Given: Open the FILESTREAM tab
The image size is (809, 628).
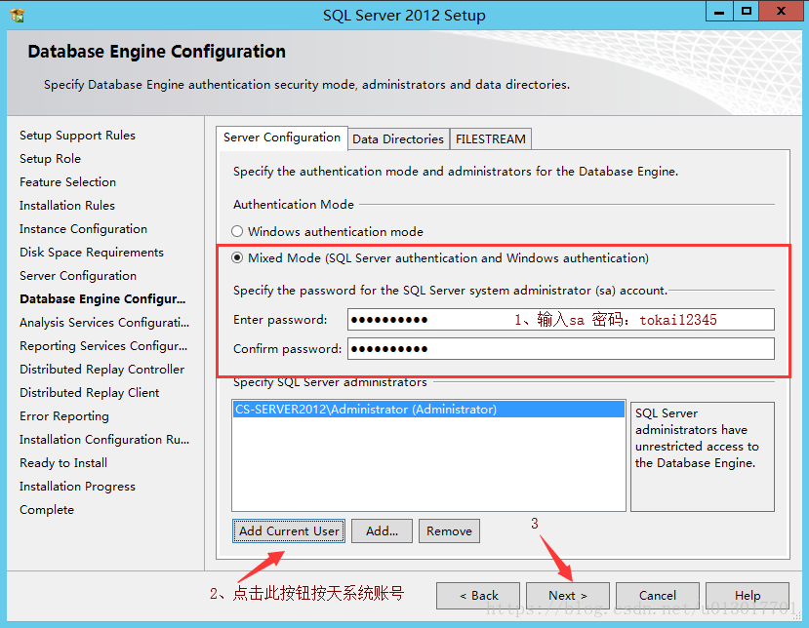Looking at the screenshot, I should coord(490,139).
